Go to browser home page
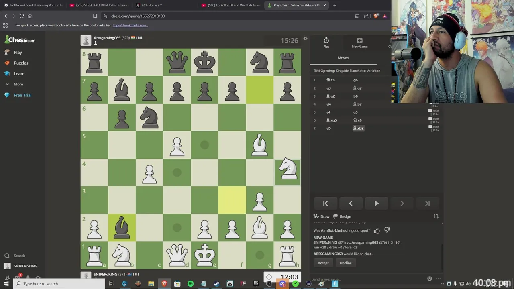The height and width of the screenshot is (289, 514). click(30, 16)
